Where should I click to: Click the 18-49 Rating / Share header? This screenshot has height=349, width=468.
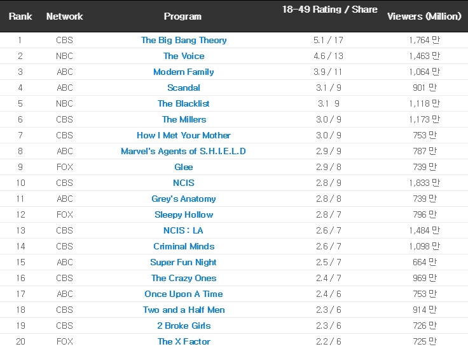coord(329,10)
